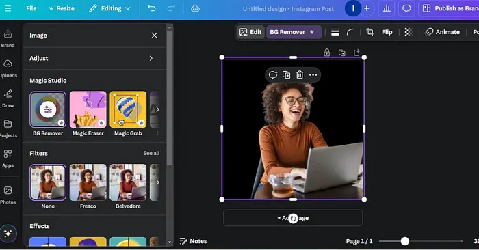The image size is (479, 250).
Task: Click the zoom slider handle
Action: 405,241
